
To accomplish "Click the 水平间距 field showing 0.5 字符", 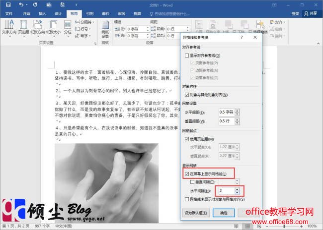I will pyautogui.click(x=227, y=112).
